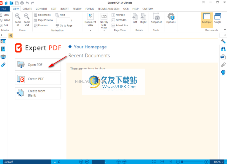This screenshot has height=164, width=227.
Task: Switch to the CREATE ribbon tab
Action: (x=27, y=9)
